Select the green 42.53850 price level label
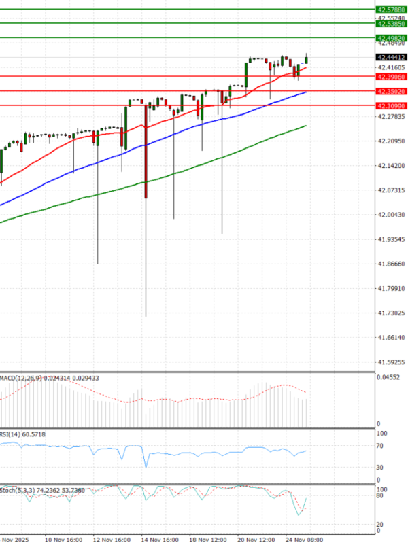 click(391, 23)
